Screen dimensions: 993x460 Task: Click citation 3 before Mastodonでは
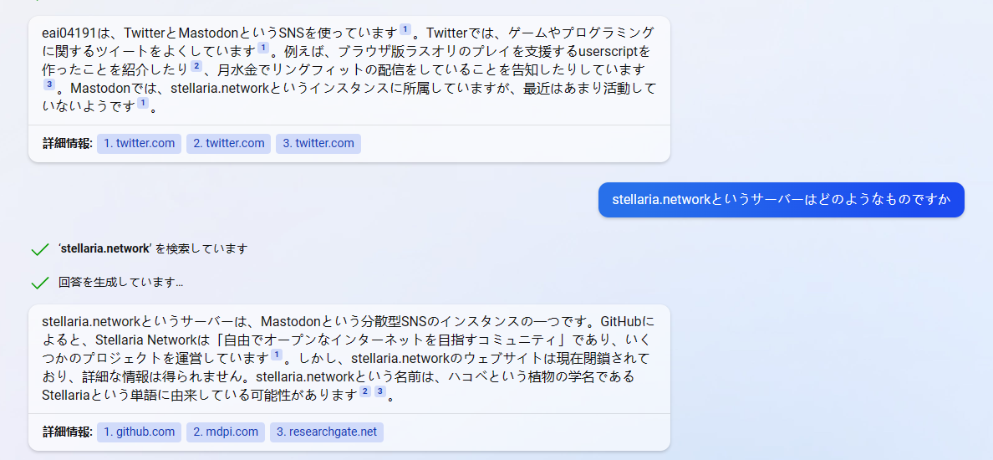coord(48,84)
